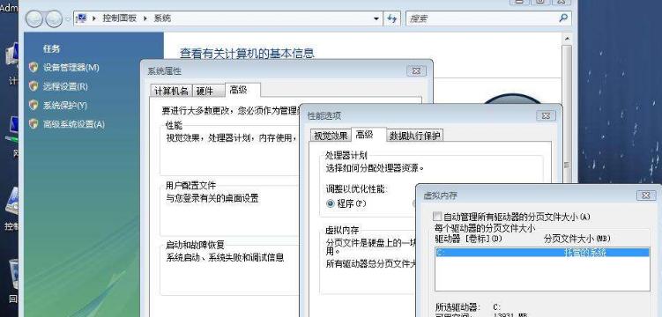Expand the computer root breadcrumb arrow
662x317 pixels.
click(x=93, y=18)
